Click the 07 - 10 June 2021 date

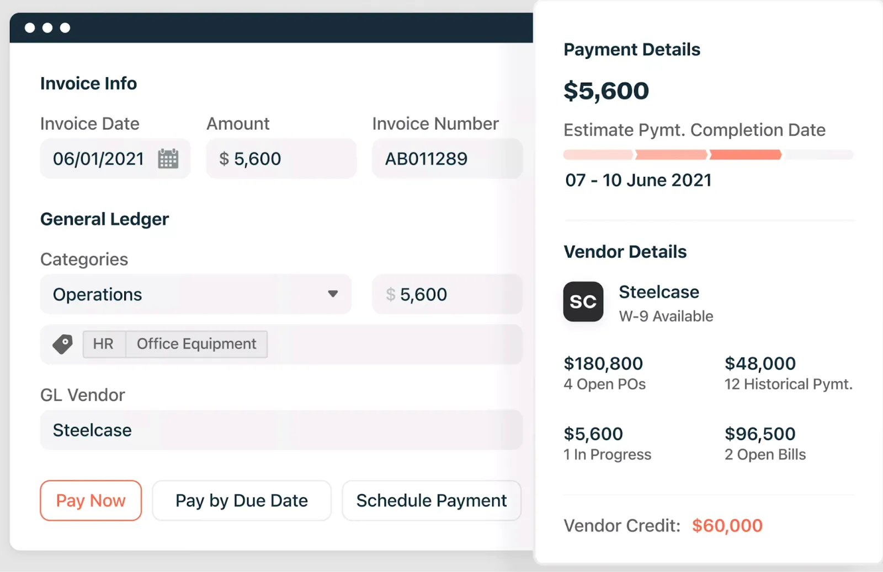[x=639, y=180]
